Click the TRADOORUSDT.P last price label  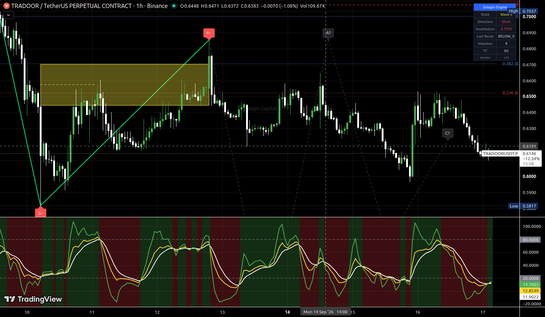click(500, 154)
